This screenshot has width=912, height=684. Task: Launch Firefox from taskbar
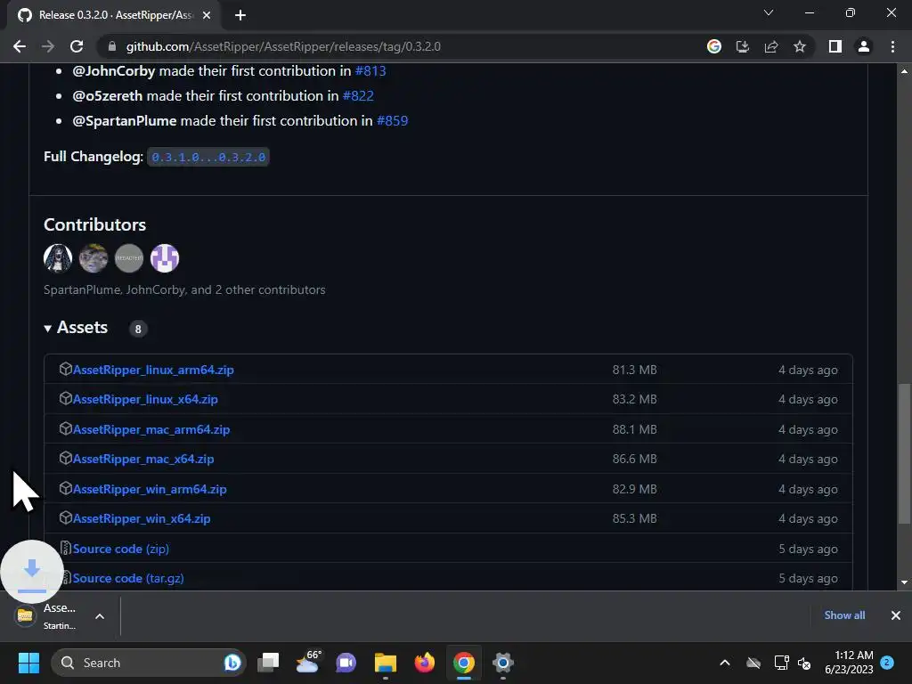pyautogui.click(x=425, y=663)
